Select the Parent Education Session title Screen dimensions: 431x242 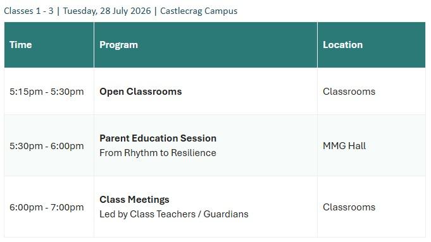pos(158,138)
